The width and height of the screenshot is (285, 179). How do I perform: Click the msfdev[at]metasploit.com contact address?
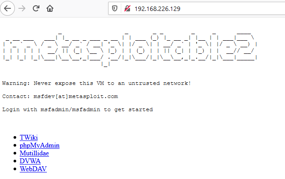click(76, 96)
